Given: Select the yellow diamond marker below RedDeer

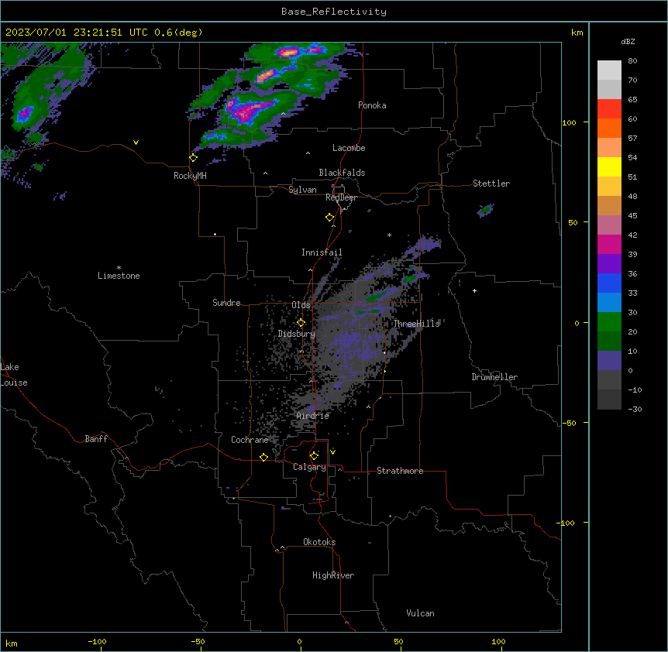Looking at the screenshot, I should (x=330, y=218).
